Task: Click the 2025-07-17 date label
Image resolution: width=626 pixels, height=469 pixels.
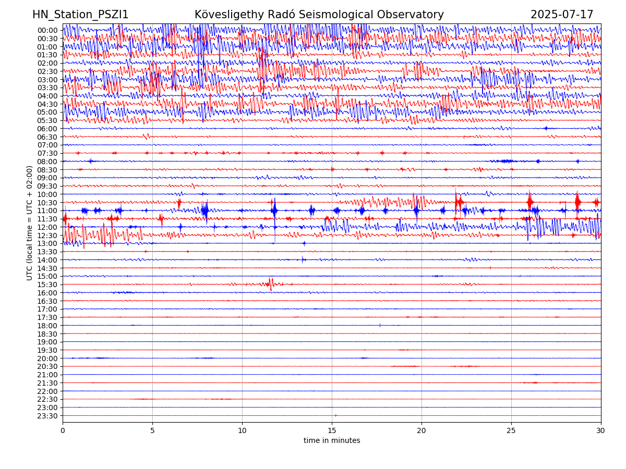Action: (562, 15)
